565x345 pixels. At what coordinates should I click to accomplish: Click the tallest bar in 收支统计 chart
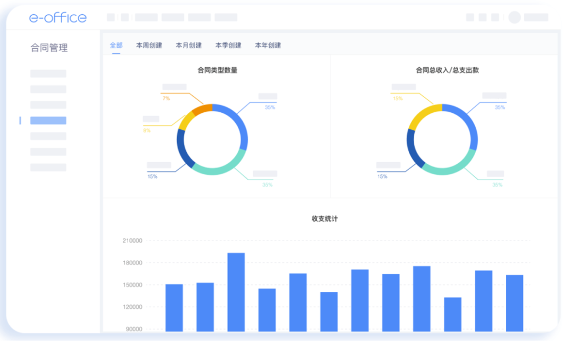(x=236, y=292)
